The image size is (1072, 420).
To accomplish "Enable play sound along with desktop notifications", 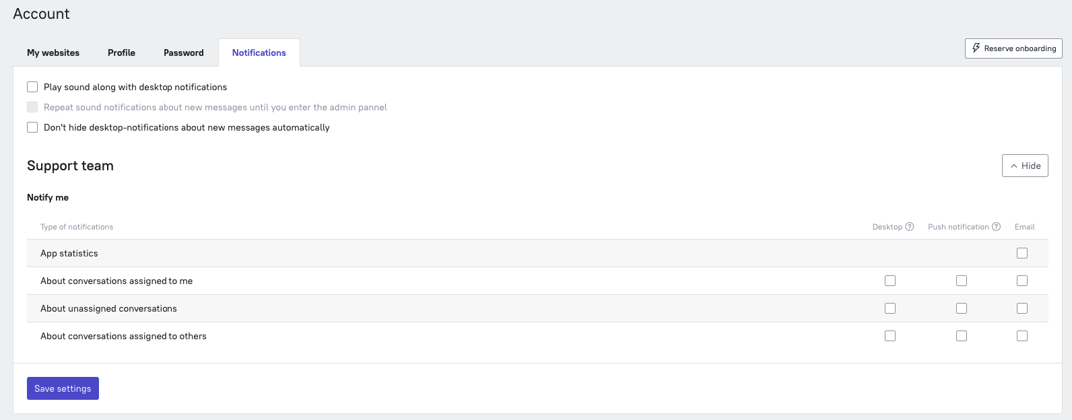I will point(32,87).
